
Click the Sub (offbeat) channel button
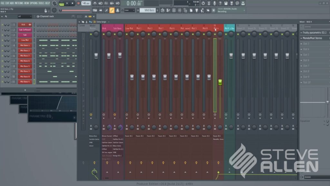click(x=25, y=30)
